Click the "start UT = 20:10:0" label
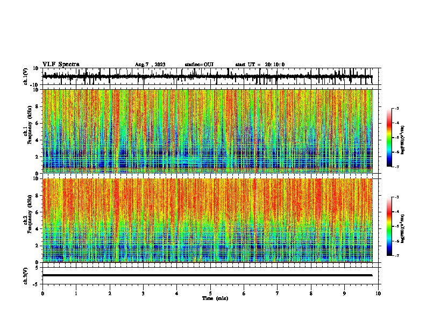 (260, 65)
